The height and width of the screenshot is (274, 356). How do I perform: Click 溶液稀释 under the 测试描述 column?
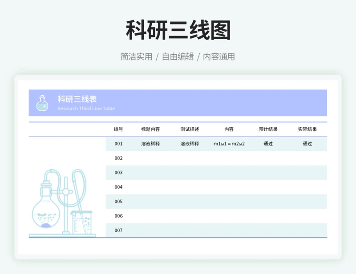[x=190, y=144]
